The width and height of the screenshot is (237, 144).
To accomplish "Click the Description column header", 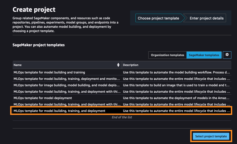I will tap(131, 65).
